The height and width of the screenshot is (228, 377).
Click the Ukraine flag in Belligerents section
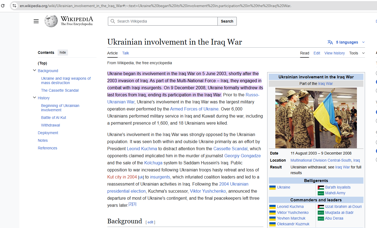tap(272, 187)
